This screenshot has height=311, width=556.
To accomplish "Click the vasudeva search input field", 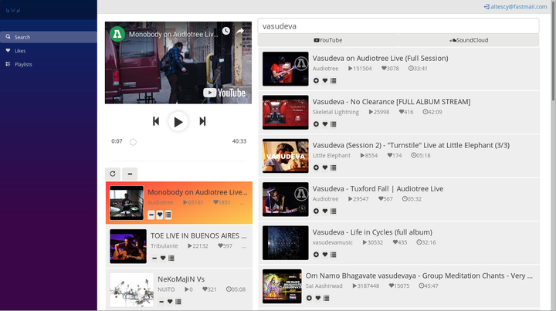I will (398, 26).
